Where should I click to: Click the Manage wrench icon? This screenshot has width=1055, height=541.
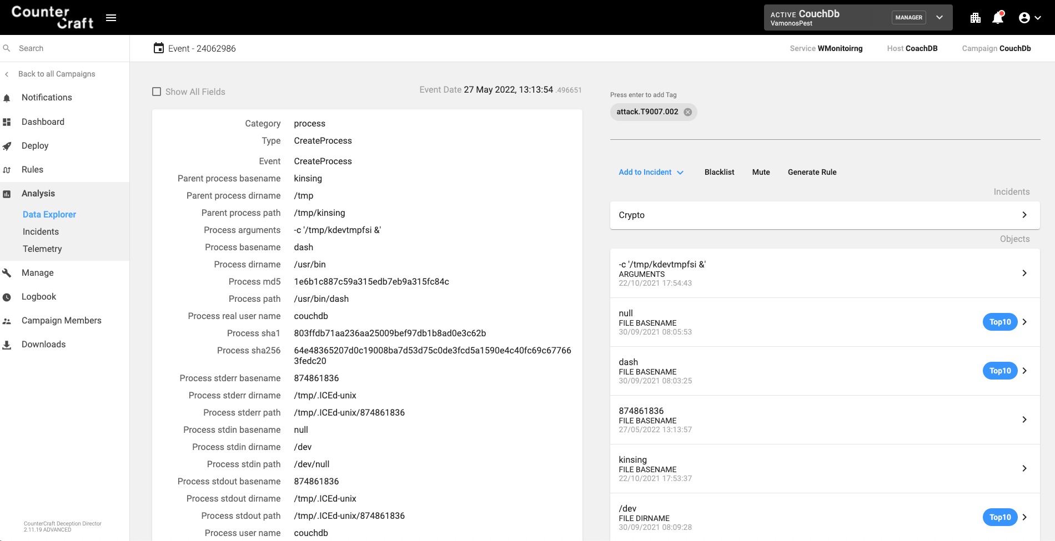pos(7,273)
